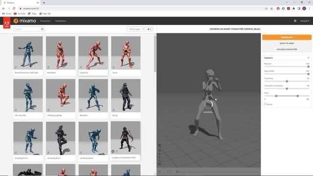
Task: Toggle the Chrome side panel icon
Action: point(299,9)
